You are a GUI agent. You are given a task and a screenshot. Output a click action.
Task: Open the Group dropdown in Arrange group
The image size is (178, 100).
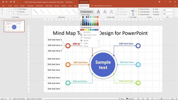[x=156, y=12]
